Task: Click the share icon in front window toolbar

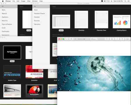Action: (122, 39)
